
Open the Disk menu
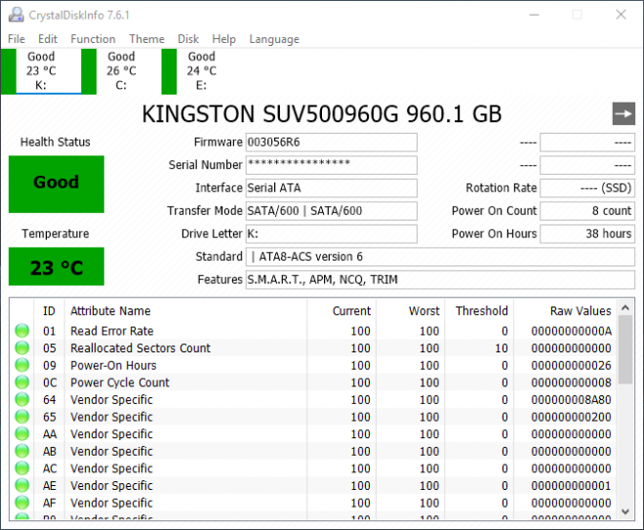click(x=188, y=39)
